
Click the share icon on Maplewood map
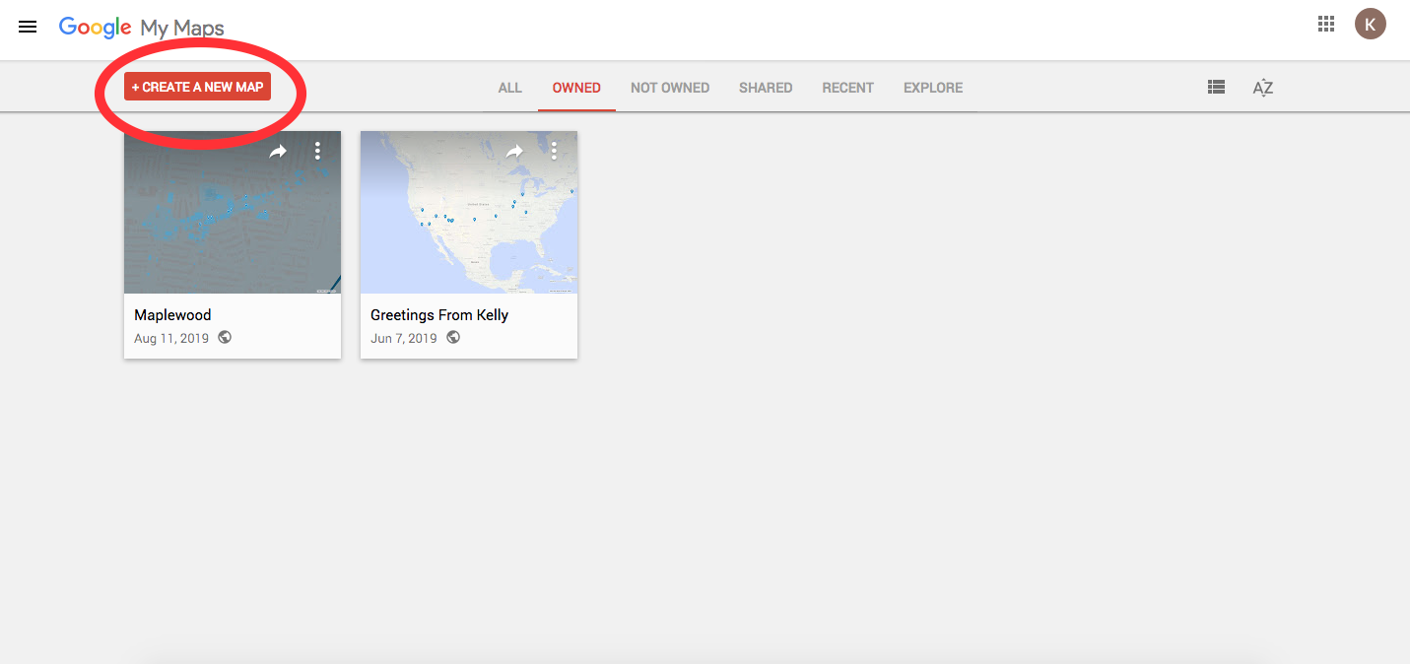(278, 151)
